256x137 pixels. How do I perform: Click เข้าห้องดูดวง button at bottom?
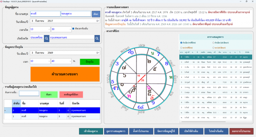coord(91,131)
